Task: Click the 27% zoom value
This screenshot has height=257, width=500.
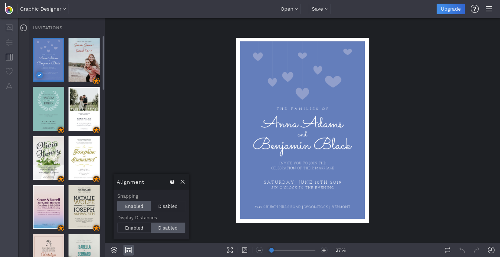Action: [x=341, y=250]
